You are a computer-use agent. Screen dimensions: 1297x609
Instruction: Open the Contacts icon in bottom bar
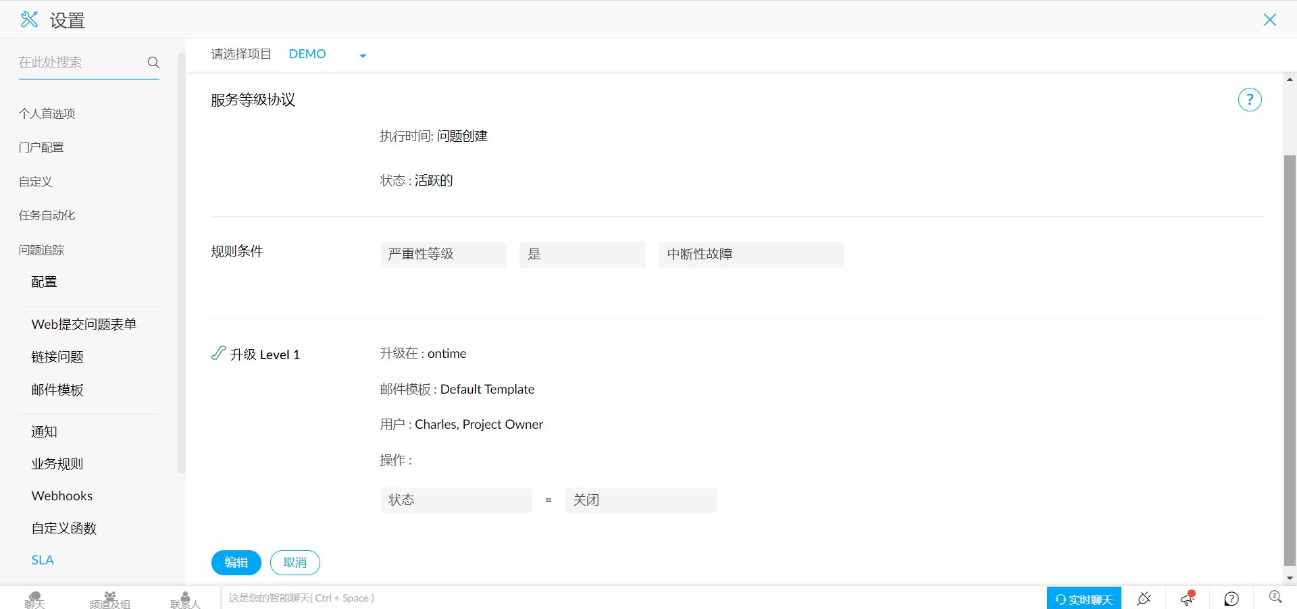185,600
